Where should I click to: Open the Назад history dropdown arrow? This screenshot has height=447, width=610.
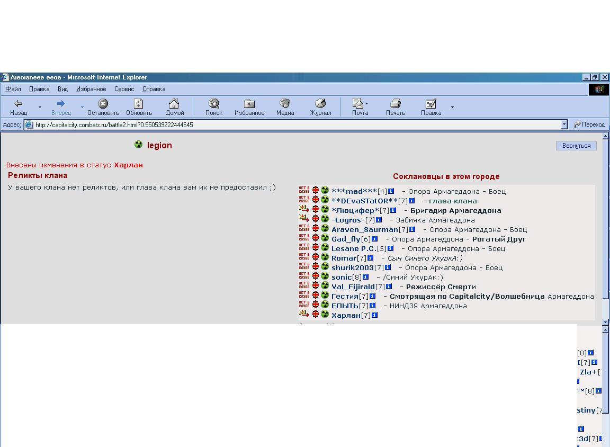click(40, 107)
